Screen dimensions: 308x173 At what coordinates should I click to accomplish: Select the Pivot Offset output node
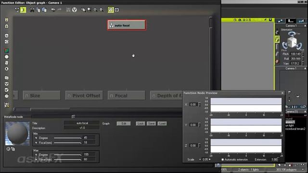pyautogui.click(x=84, y=96)
